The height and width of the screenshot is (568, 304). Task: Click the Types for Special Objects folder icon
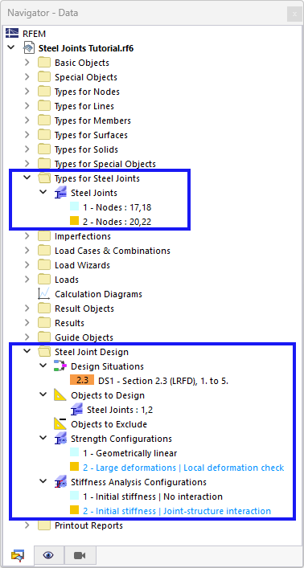coord(44,164)
